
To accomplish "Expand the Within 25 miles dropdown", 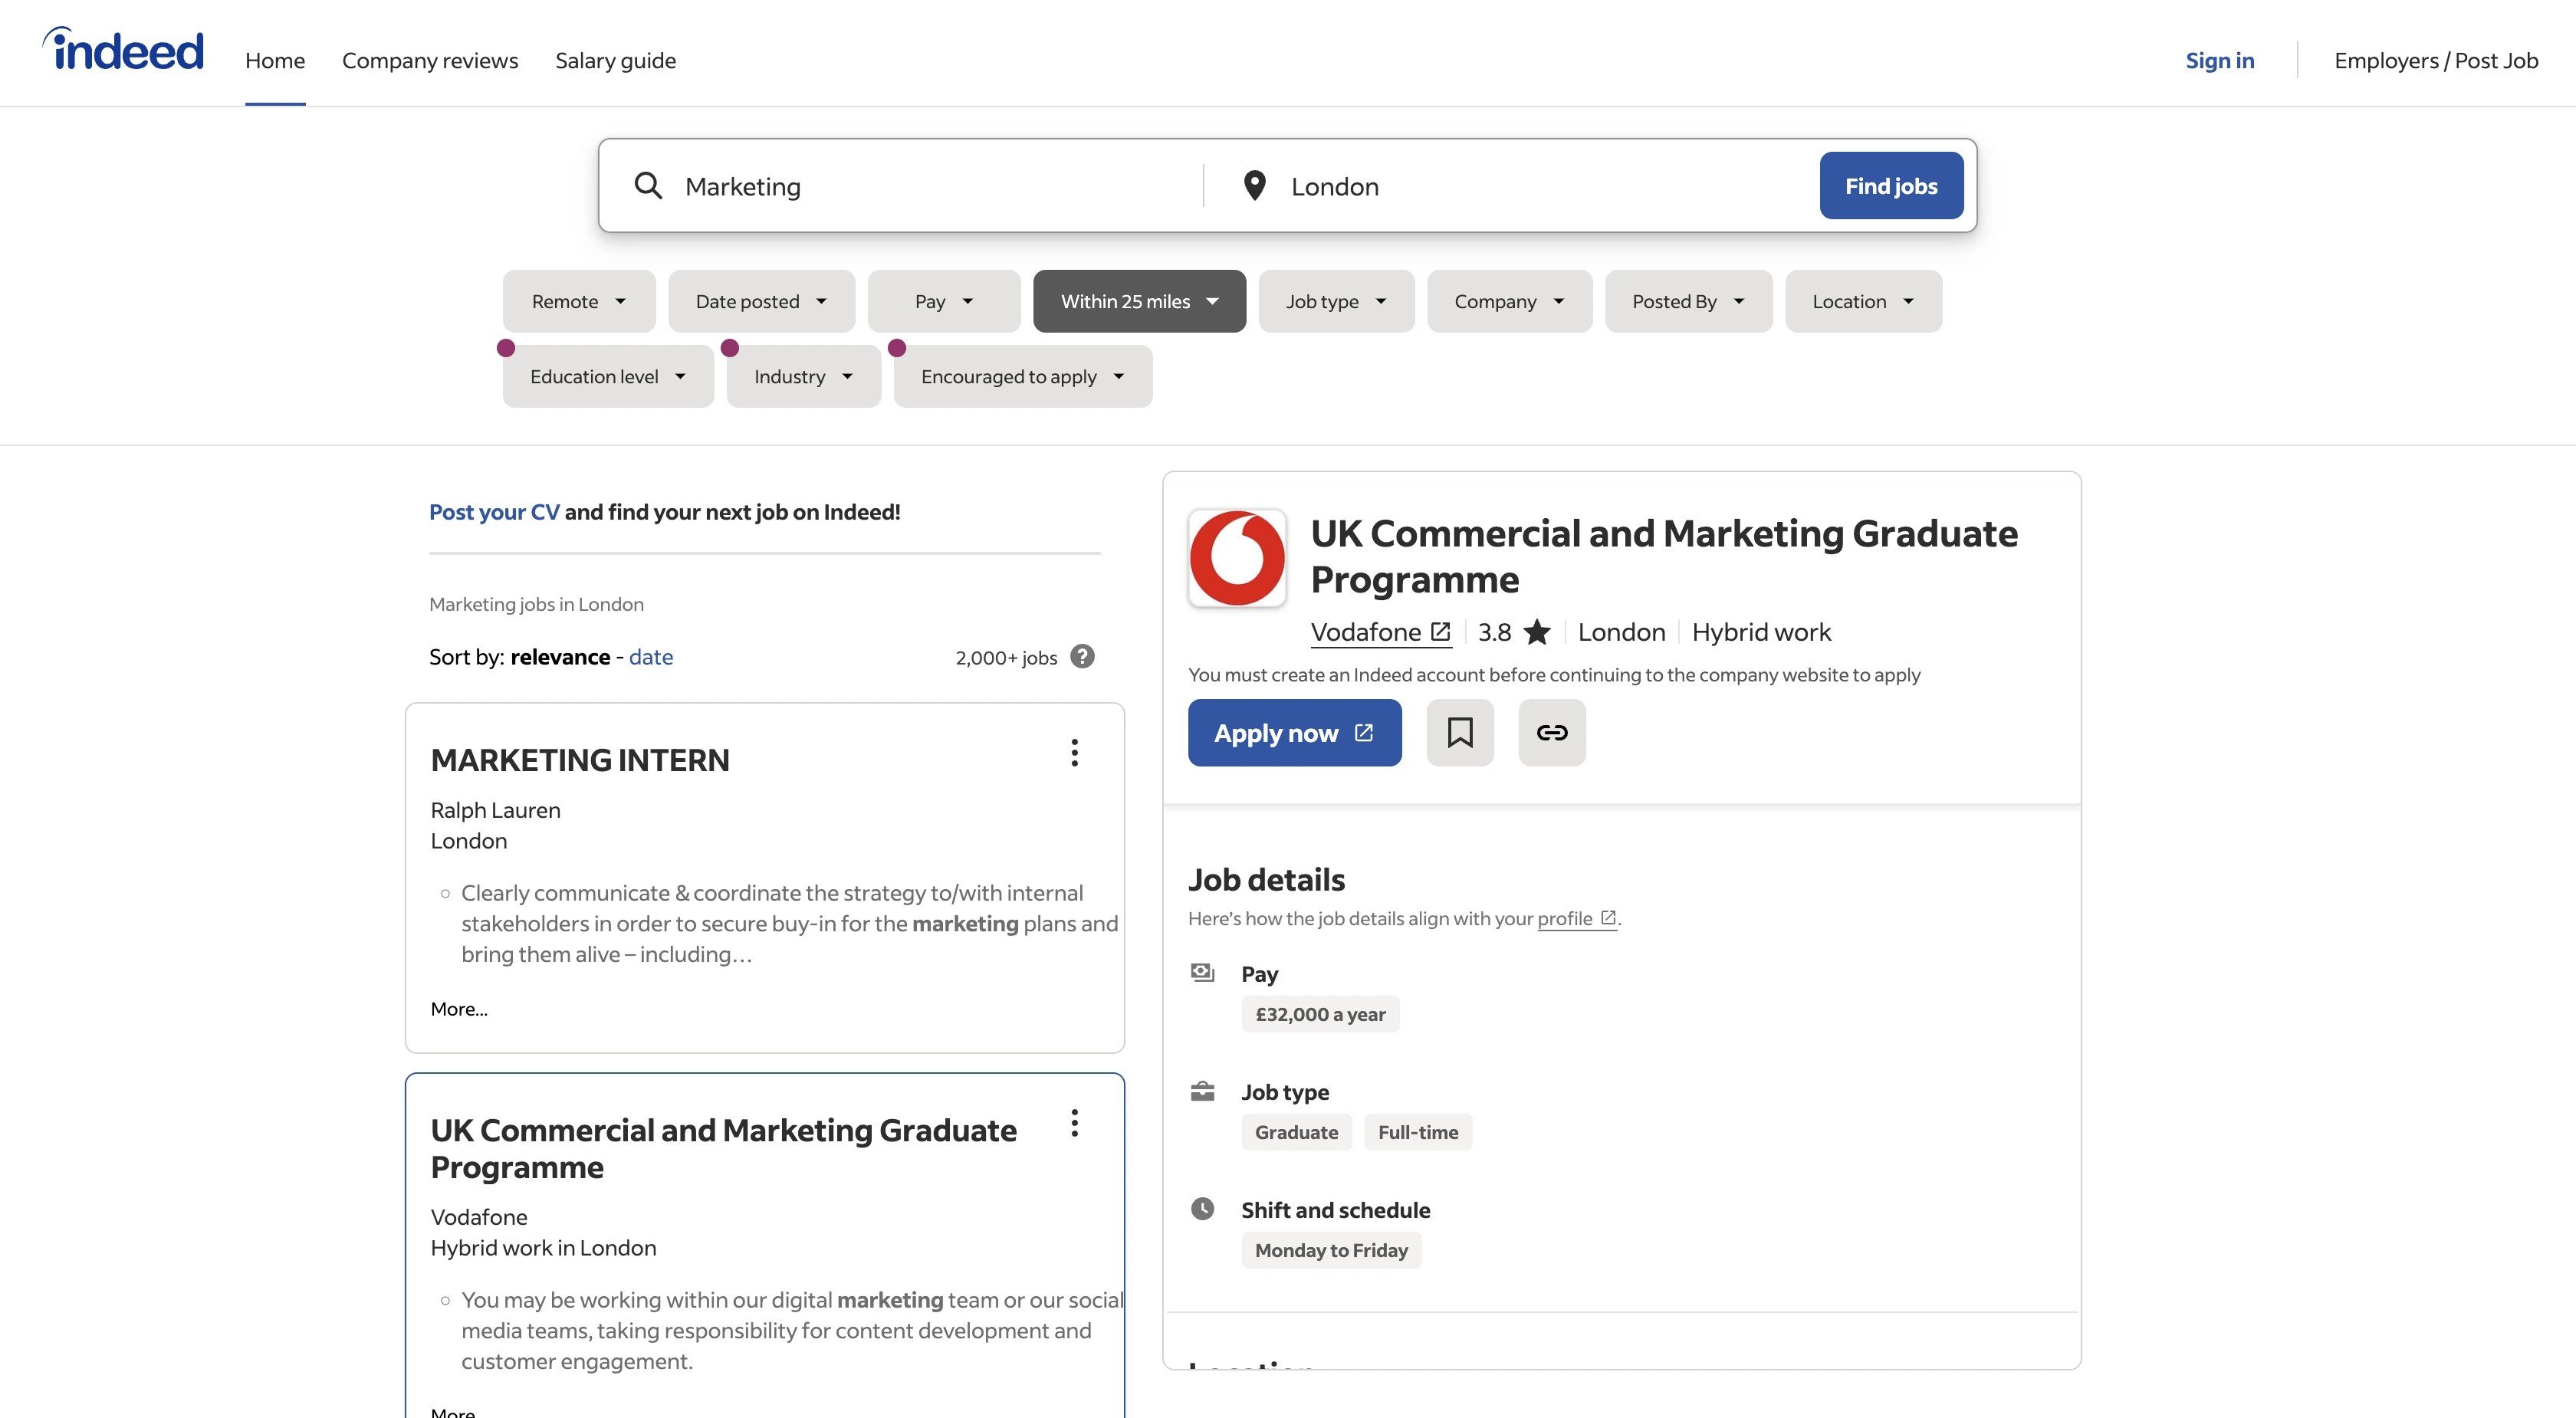I will click(x=1139, y=301).
